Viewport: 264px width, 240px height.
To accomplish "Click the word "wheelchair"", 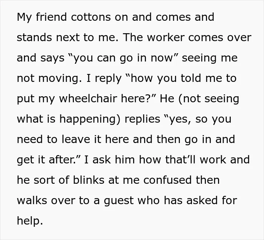I will point(88,98).
